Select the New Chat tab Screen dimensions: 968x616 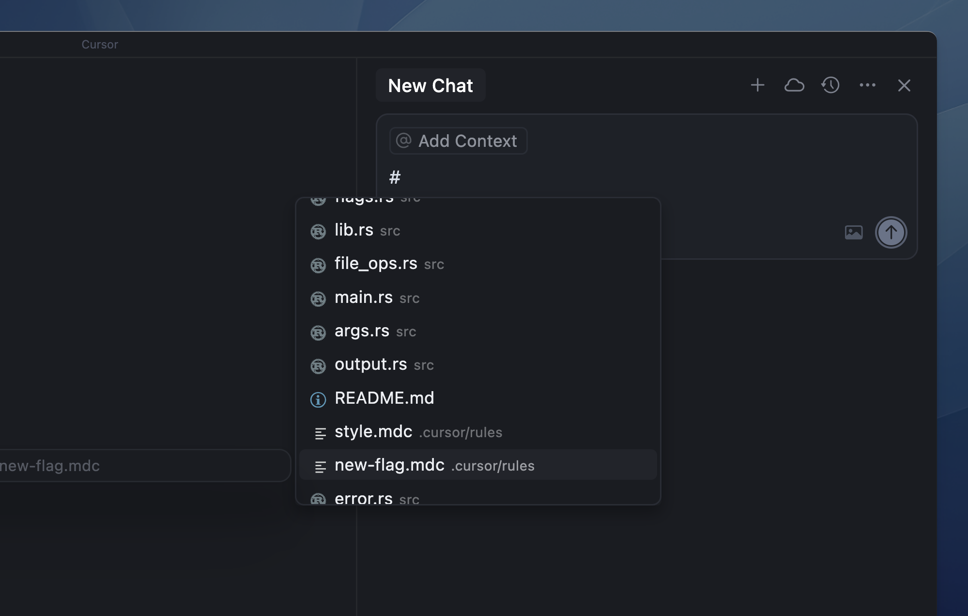tap(430, 85)
